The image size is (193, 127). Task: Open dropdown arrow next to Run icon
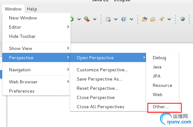pos(79,19)
